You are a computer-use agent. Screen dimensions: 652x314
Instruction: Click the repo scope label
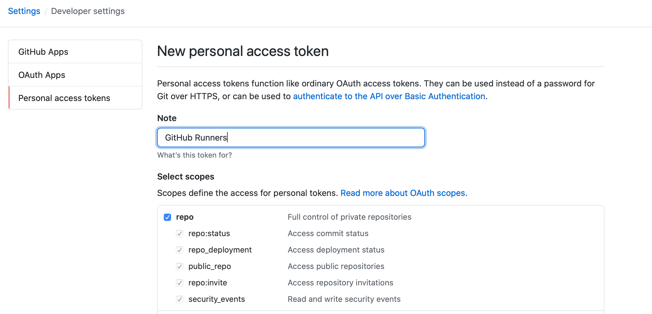pos(185,217)
